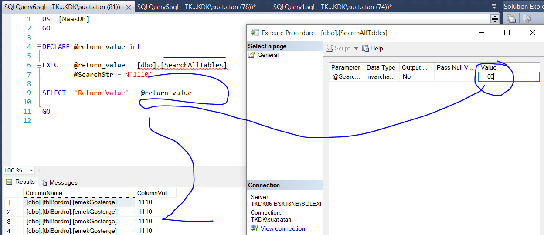Open the document tab list dropdown arrow
Screen dimensions: 544x235
coord(494,7)
